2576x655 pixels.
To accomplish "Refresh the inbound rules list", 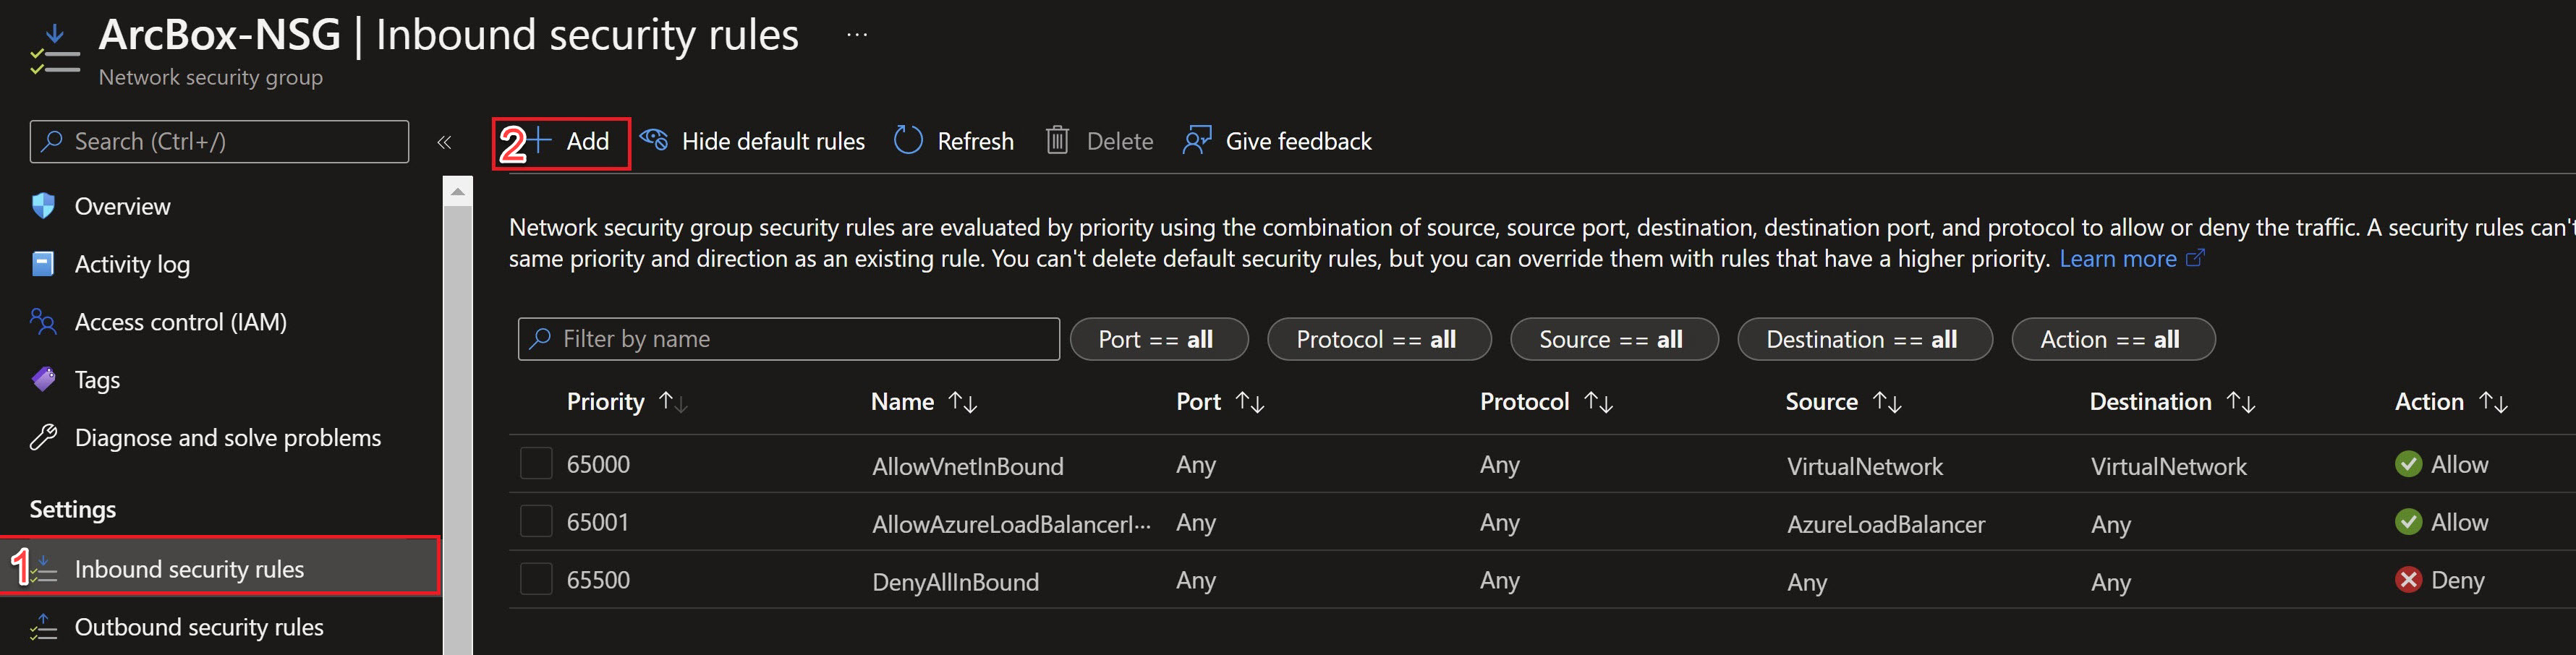I will click(x=953, y=141).
